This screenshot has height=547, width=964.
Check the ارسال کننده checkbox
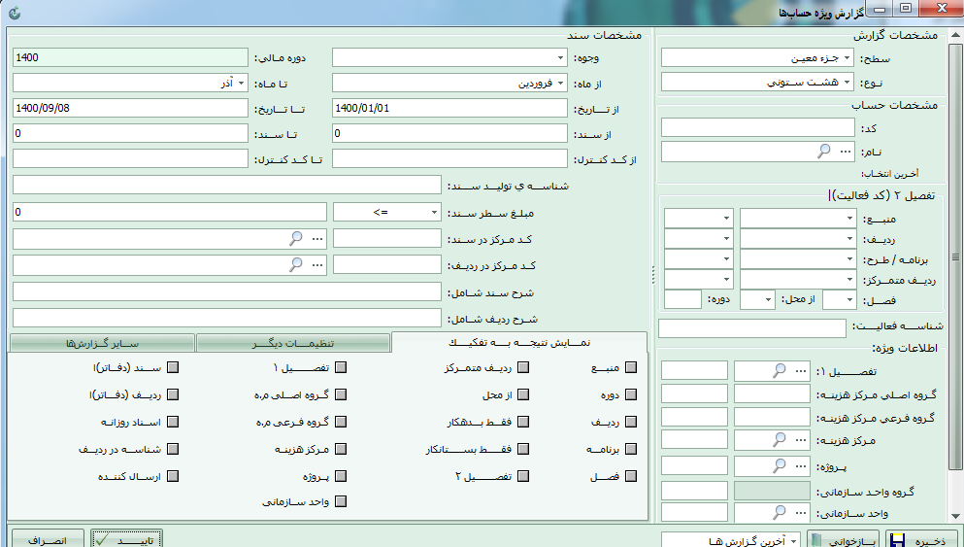tap(173, 476)
